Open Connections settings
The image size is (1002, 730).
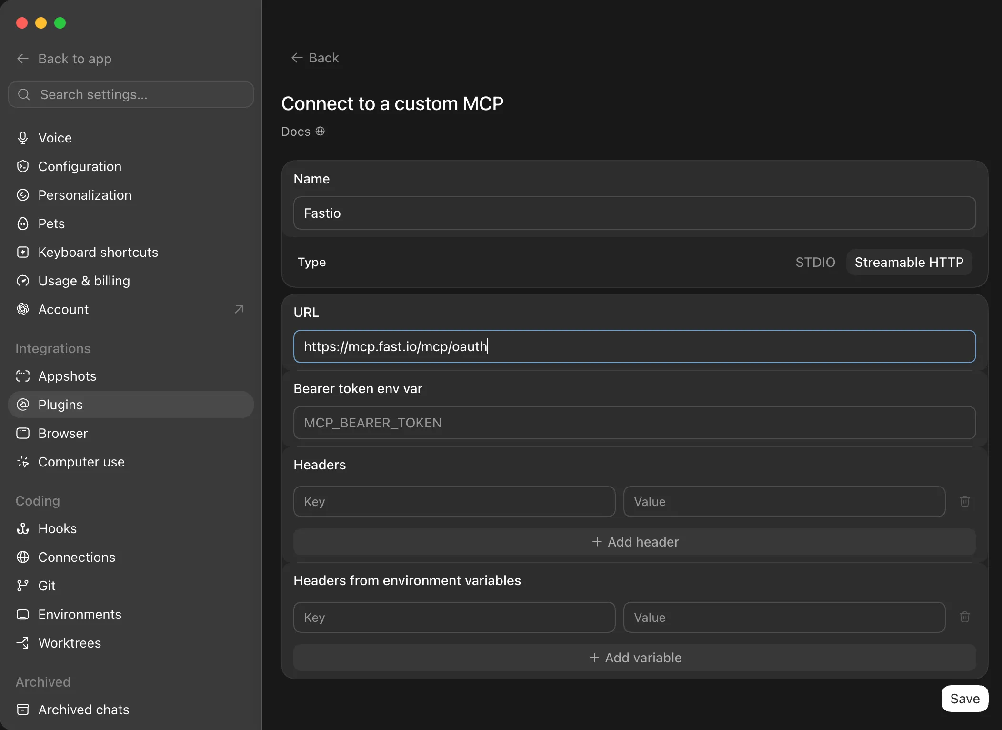[131, 557]
